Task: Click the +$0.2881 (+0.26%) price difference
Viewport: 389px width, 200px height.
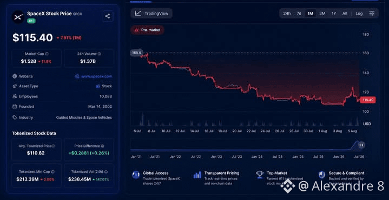Action: [x=89, y=153]
